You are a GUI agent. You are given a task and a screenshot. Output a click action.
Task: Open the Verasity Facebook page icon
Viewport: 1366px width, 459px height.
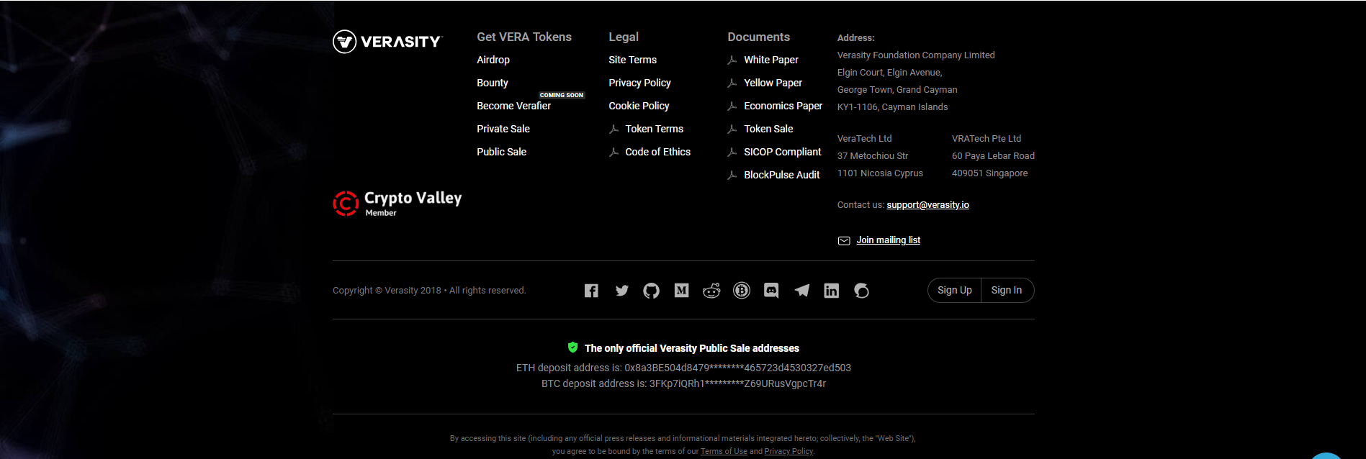[591, 291]
